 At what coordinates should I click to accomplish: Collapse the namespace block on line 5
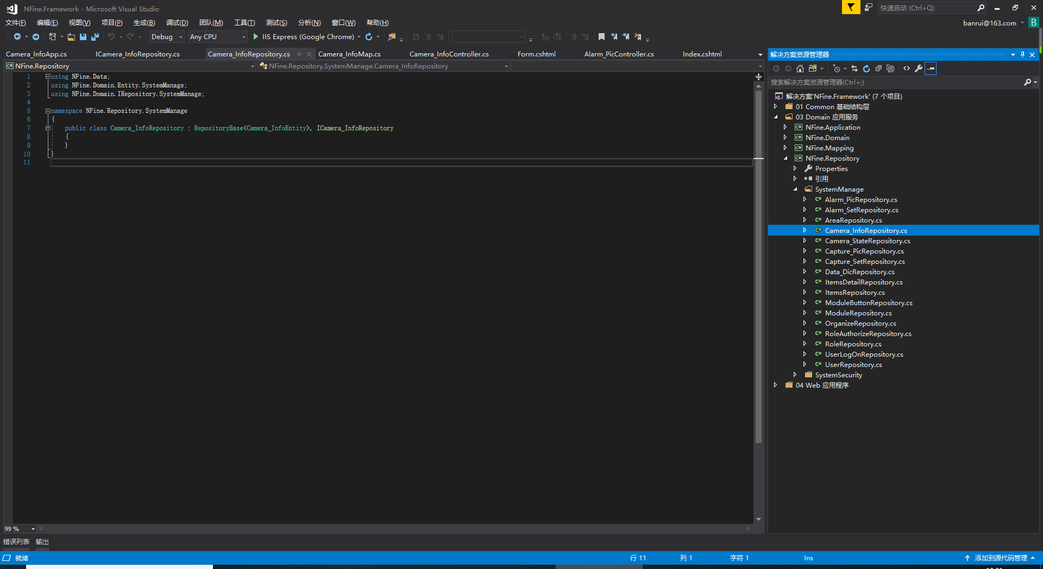48,111
